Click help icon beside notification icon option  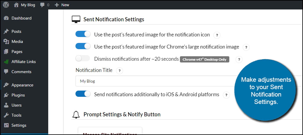tap(217, 35)
